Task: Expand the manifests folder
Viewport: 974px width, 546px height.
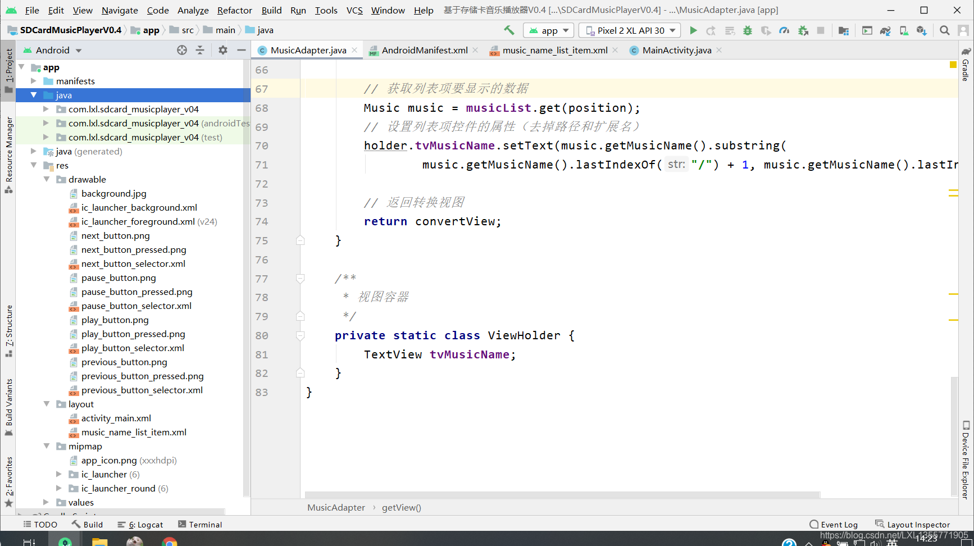Action: (34, 81)
